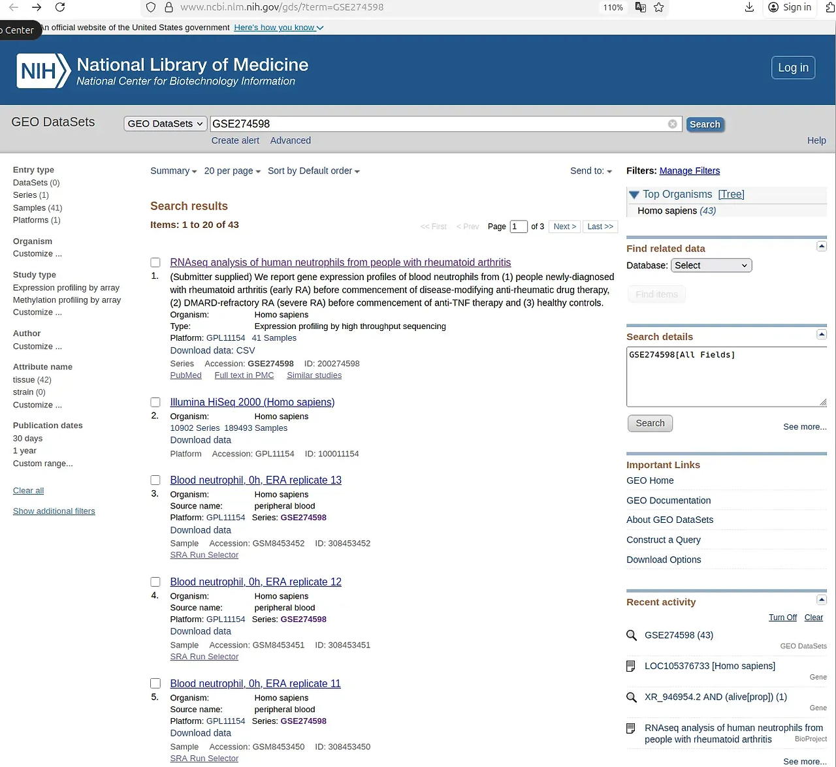Click the Log in button
Screen dimensions: 836x767
tap(793, 68)
